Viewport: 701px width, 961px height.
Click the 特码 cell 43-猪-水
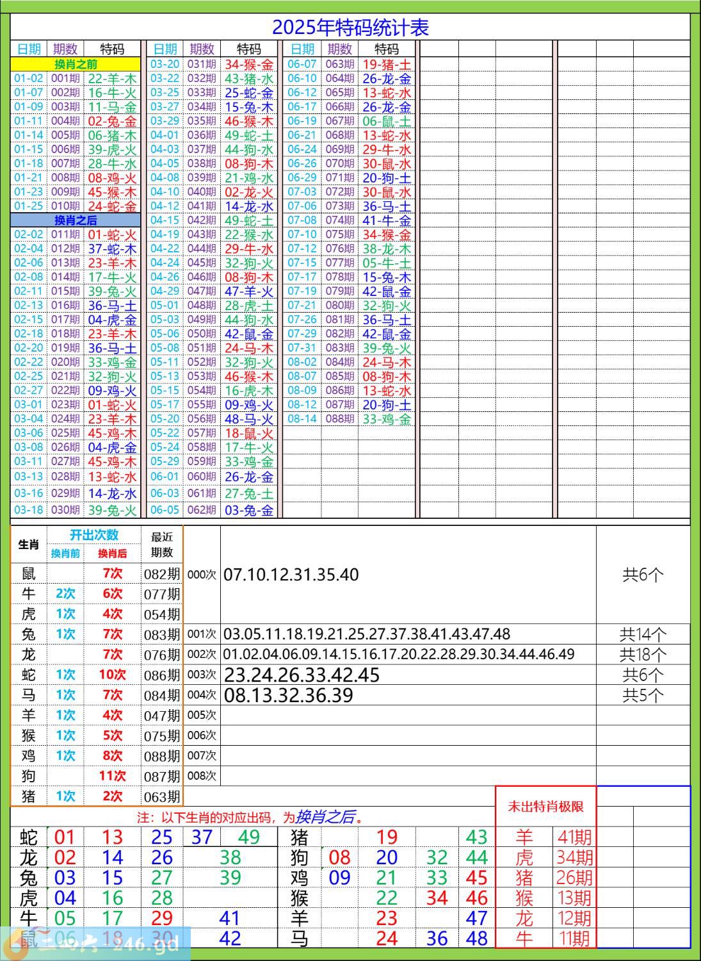(249, 79)
